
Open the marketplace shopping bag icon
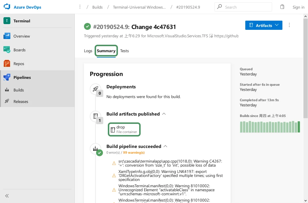pyautogui.click(x=282, y=7)
